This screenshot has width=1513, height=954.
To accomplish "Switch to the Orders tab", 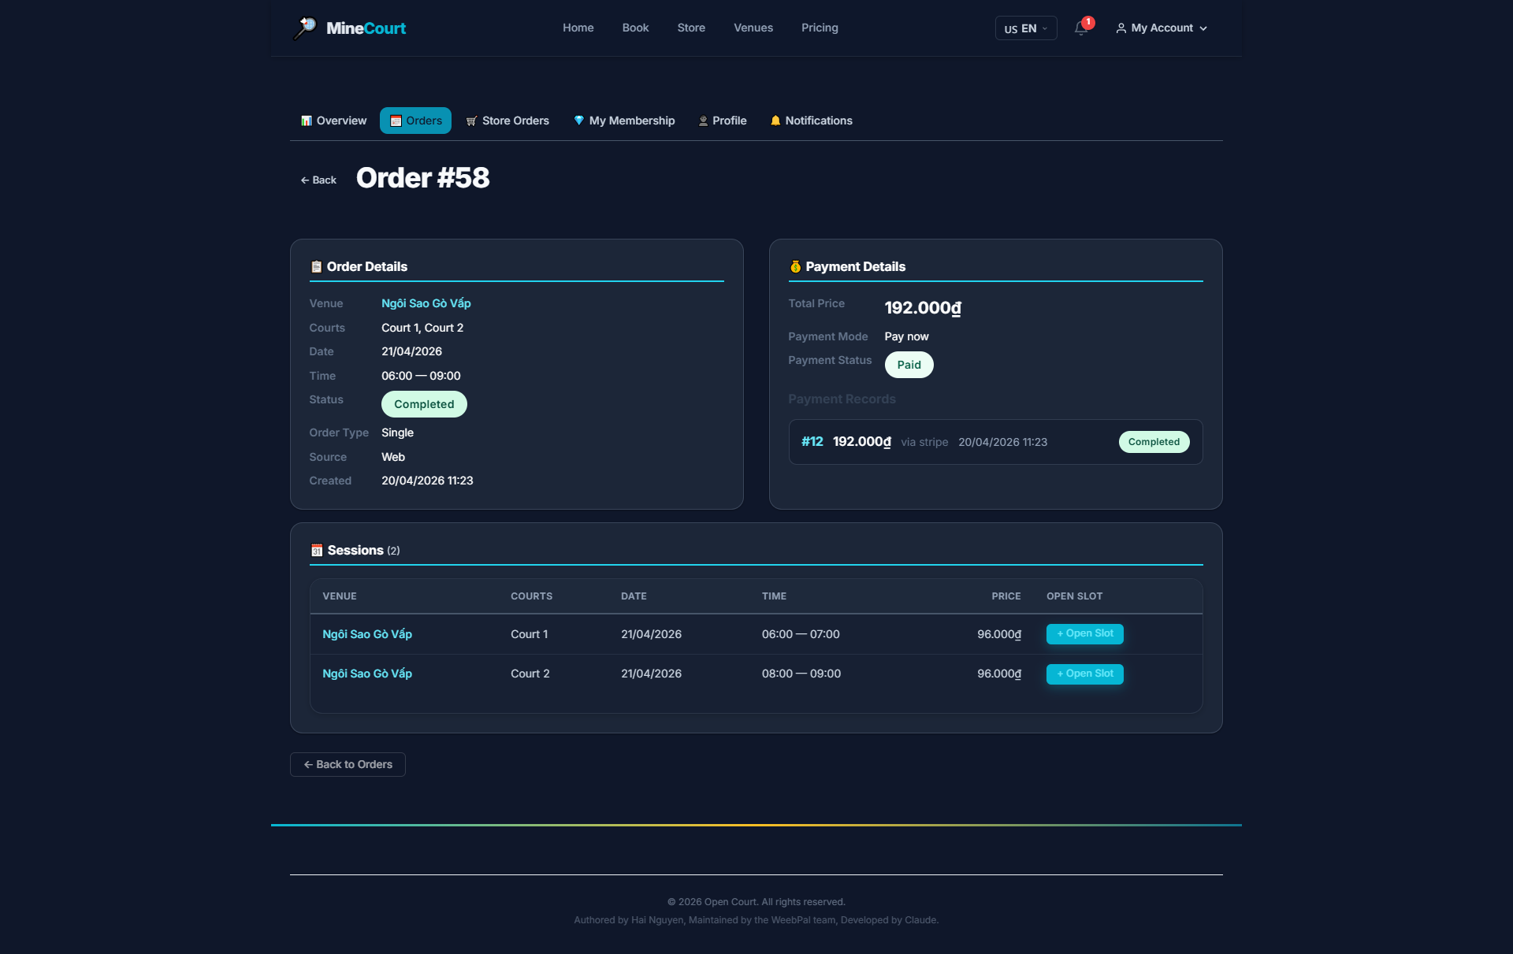I will pos(415,121).
